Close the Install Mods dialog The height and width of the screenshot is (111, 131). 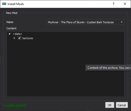click(x=125, y=4)
